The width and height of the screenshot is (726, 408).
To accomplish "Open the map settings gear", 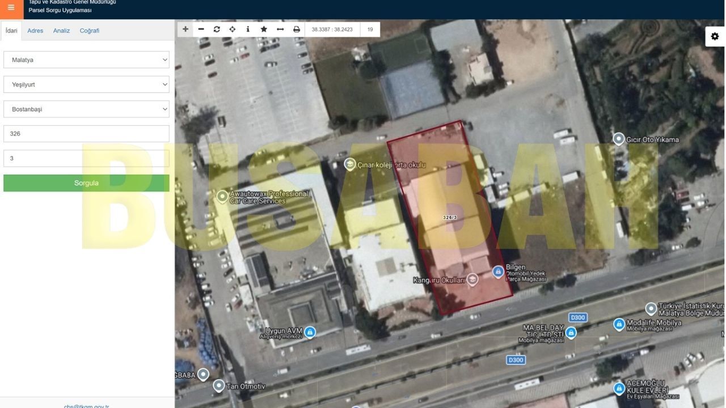I will tap(715, 36).
